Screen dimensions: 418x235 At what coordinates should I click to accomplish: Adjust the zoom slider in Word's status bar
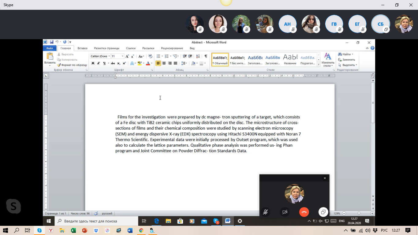tap(359, 213)
